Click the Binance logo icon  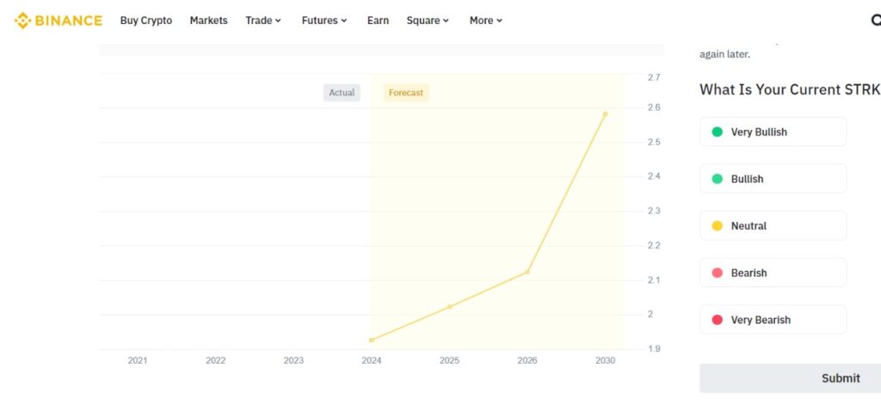tap(22, 21)
